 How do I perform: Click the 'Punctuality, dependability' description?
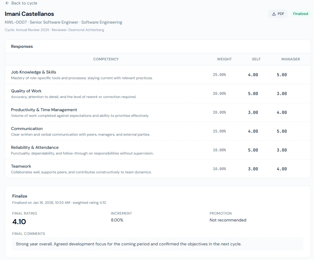tap(82, 153)
